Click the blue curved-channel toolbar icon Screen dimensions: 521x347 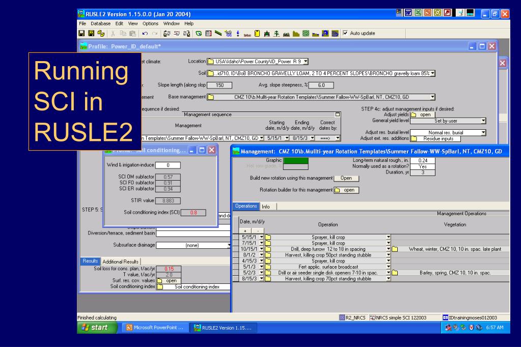click(x=325, y=33)
